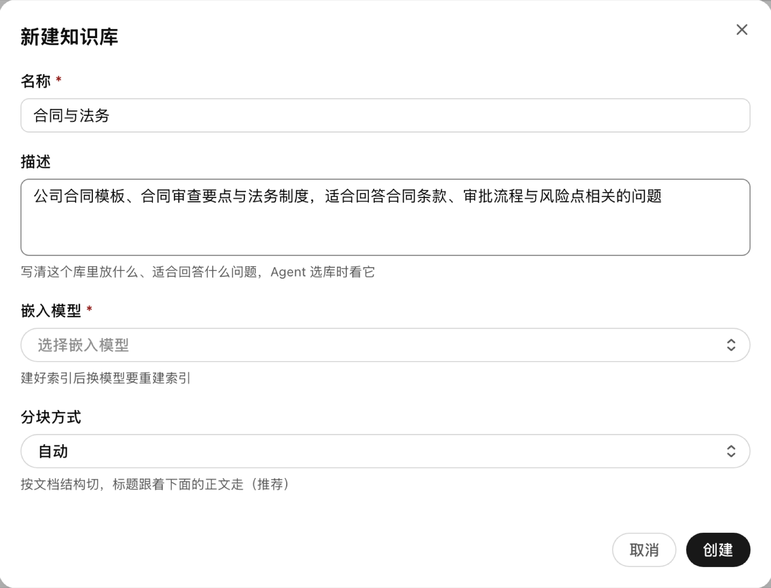
Task: Click the 取消 button
Action: coord(644,550)
